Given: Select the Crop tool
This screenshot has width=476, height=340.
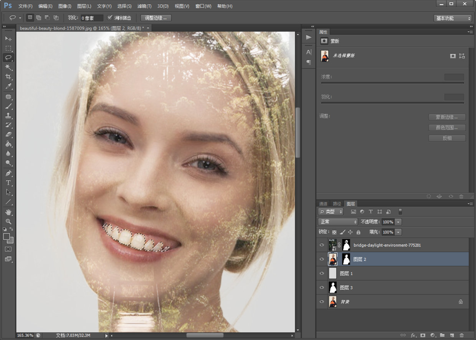Looking at the screenshot, I should point(8,77).
